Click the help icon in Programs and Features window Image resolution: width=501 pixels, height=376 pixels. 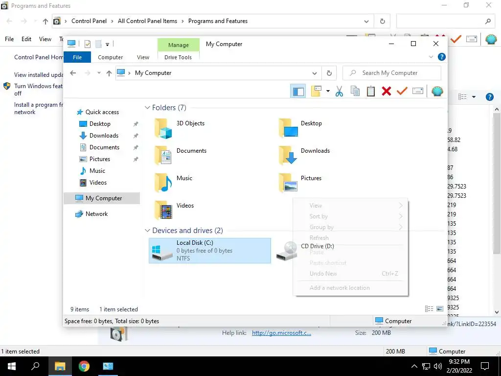[x=489, y=97]
